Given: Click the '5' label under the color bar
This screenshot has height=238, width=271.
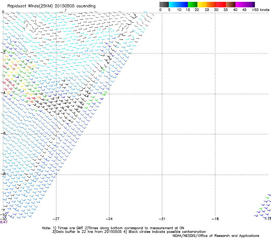Looking at the screenshot, I should pos(169,10).
